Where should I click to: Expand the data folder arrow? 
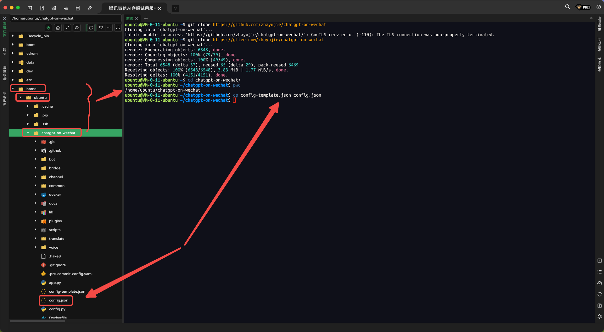pos(13,62)
